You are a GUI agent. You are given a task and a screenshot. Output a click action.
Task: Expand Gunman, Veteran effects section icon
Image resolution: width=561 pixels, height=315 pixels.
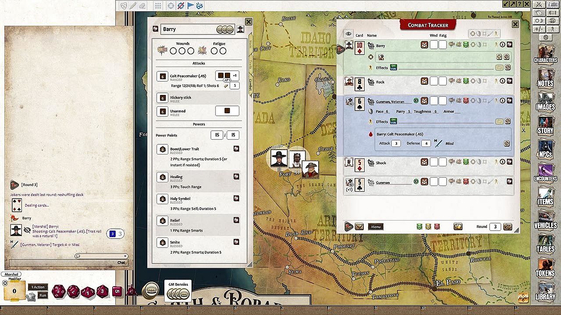click(497, 101)
